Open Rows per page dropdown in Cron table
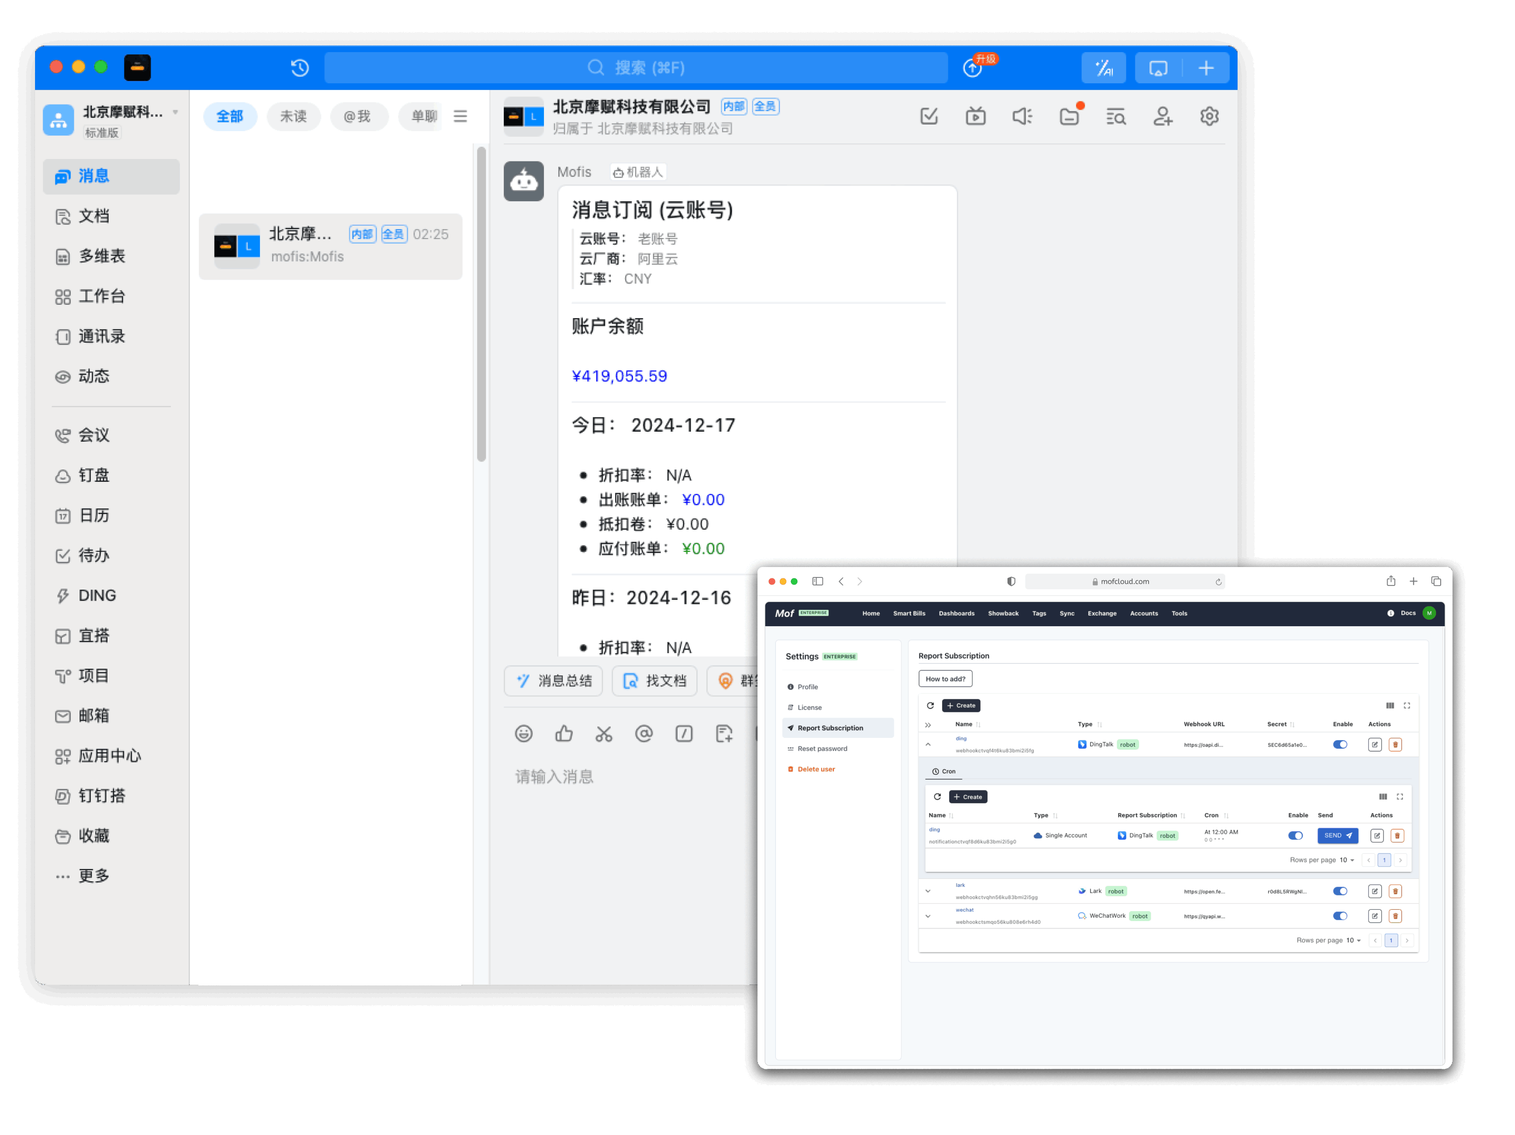This screenshot has height=1135, width=1515. tap(1347, 860)
